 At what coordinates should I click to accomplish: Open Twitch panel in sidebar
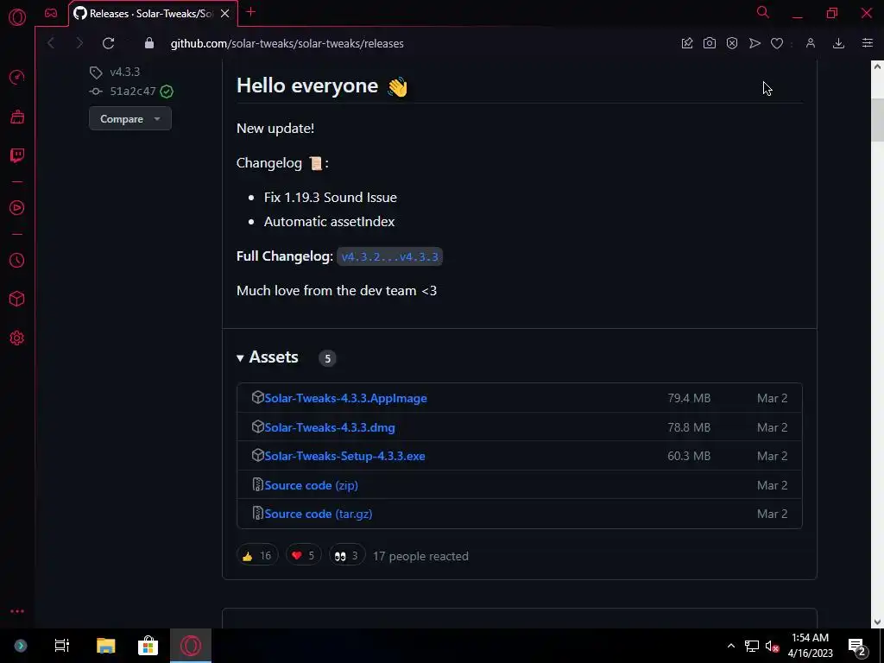[17, 155]
